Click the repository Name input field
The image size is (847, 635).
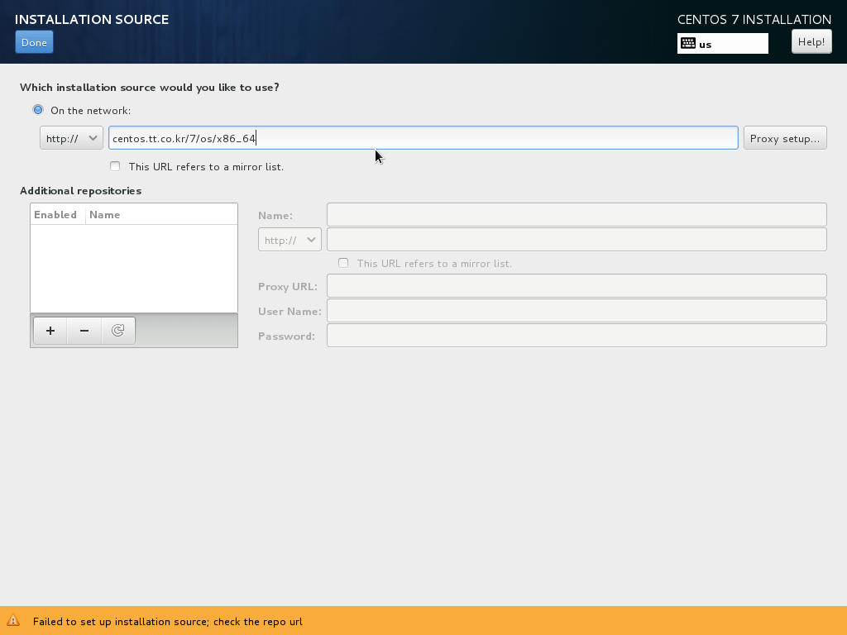(577, 215)
